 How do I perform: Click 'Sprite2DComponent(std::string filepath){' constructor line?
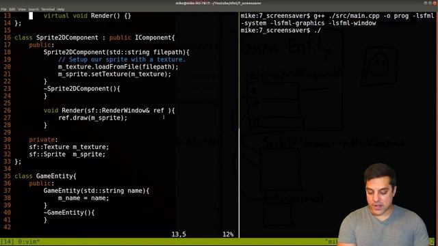(116, 52)
